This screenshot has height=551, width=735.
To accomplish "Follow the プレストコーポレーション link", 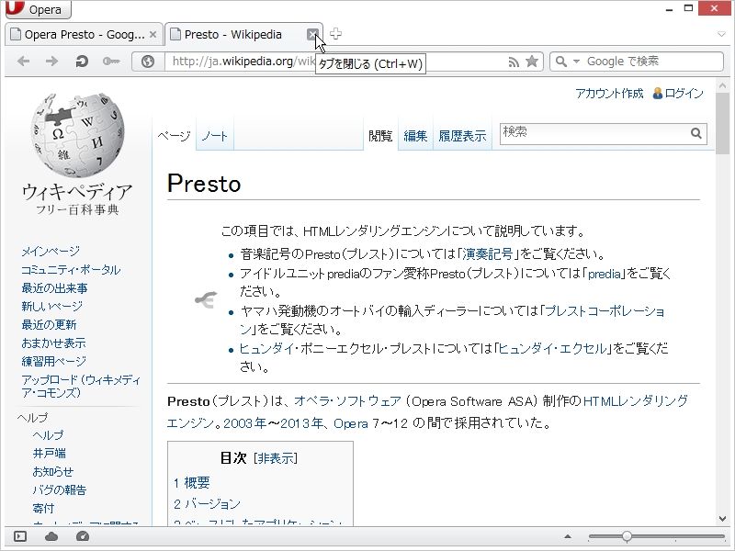I will pos(605,311).
